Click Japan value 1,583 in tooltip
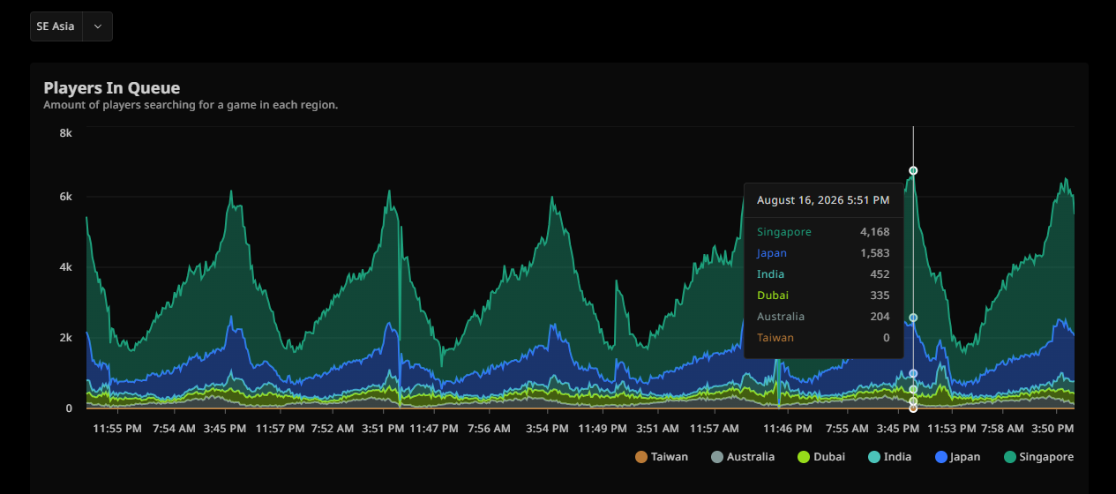1116x494 pixels. point(875,253)
